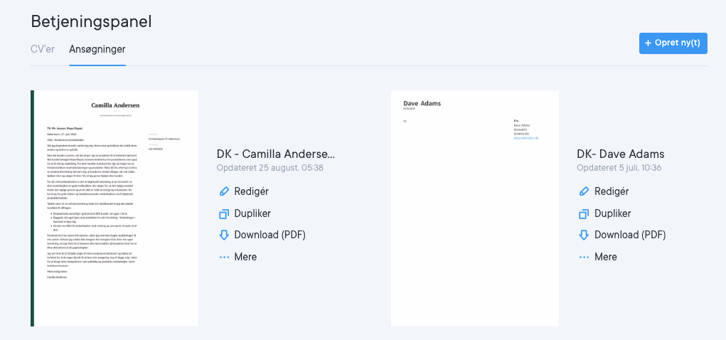Open the Camilla Andersen letter preview thumbnail

pyautogui.click(x=114, y=208)
